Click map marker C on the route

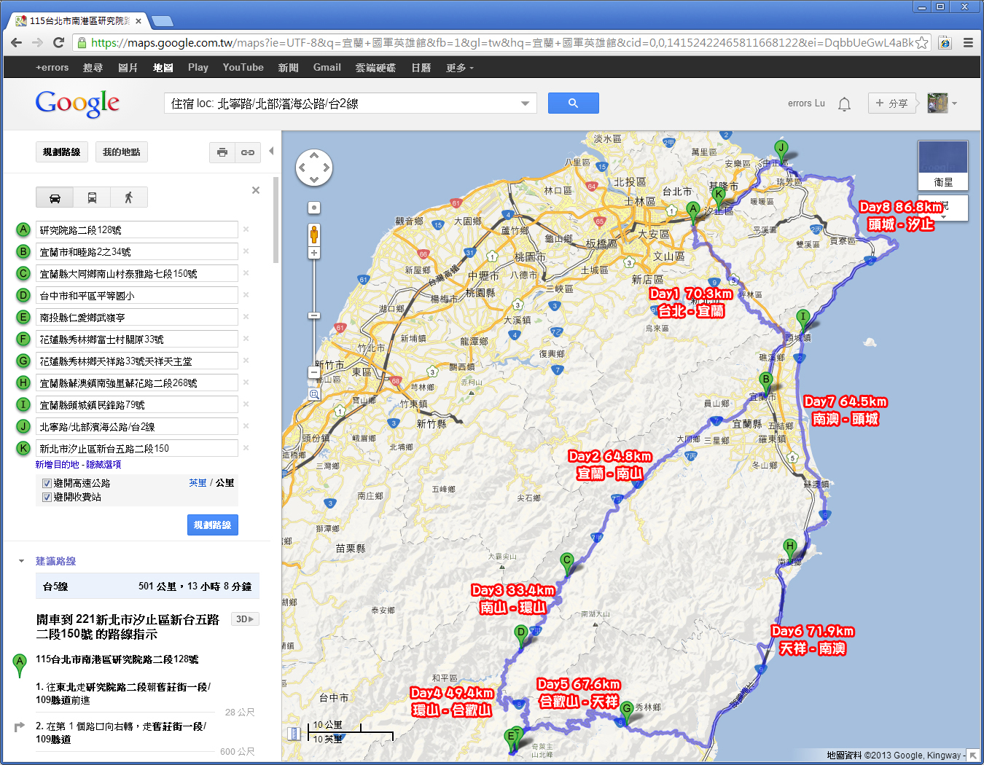click(x=566, y=563)
